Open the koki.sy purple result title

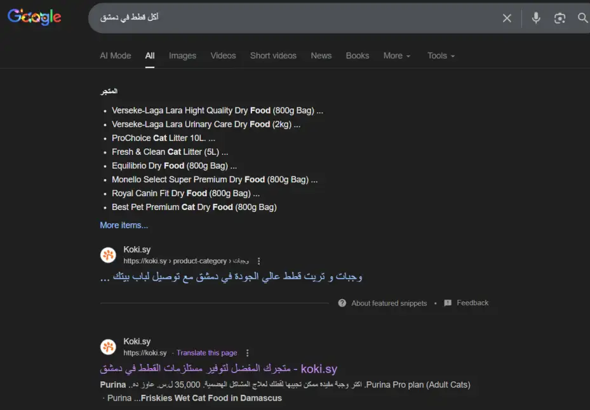(218, 369)
